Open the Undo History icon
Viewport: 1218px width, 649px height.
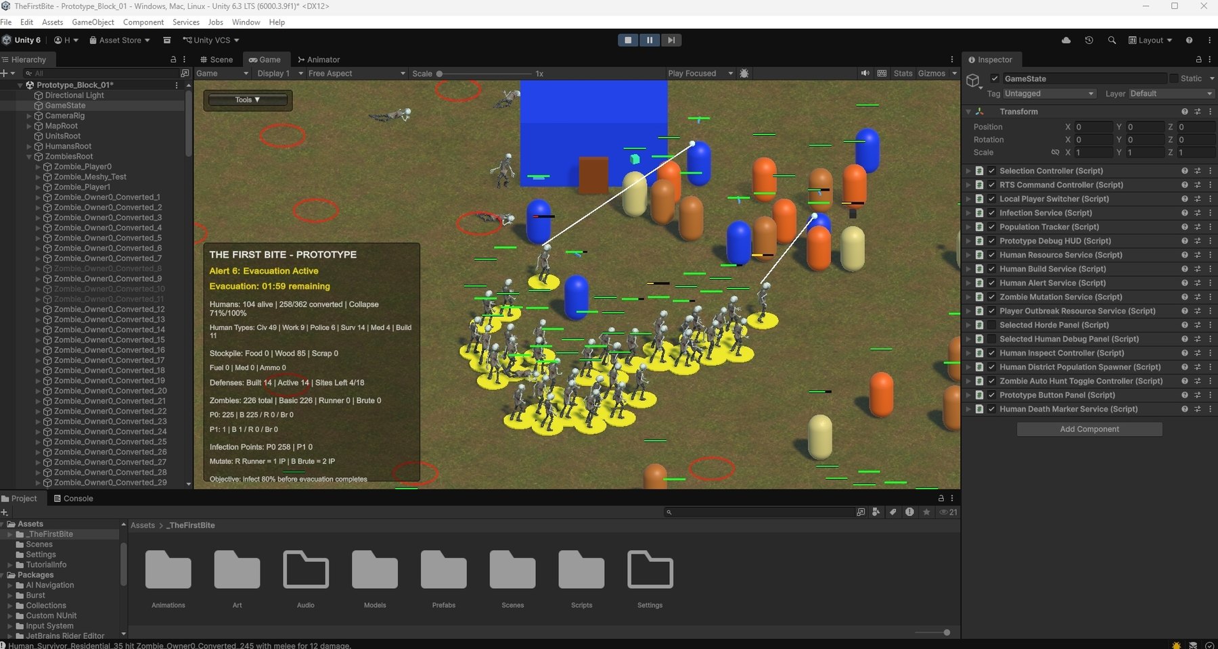point(1089,40)
